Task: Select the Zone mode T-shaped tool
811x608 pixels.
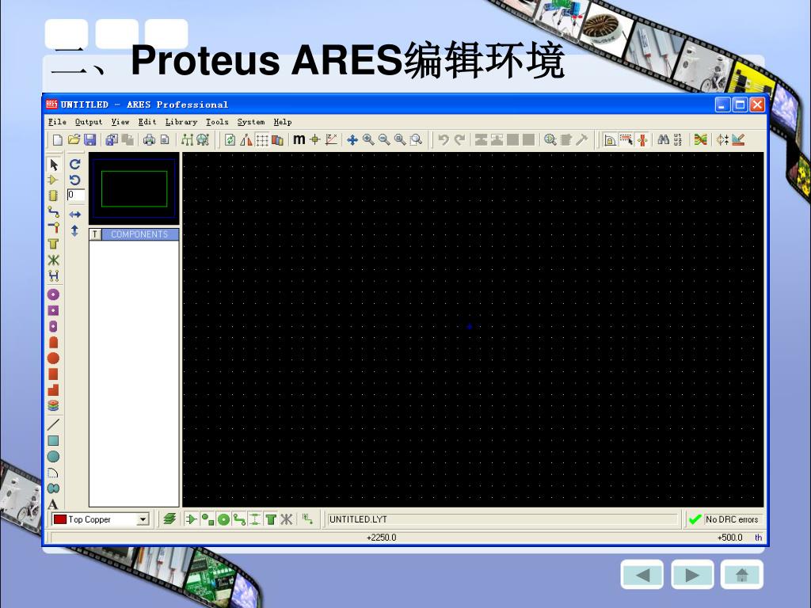Action: (53, 244)
